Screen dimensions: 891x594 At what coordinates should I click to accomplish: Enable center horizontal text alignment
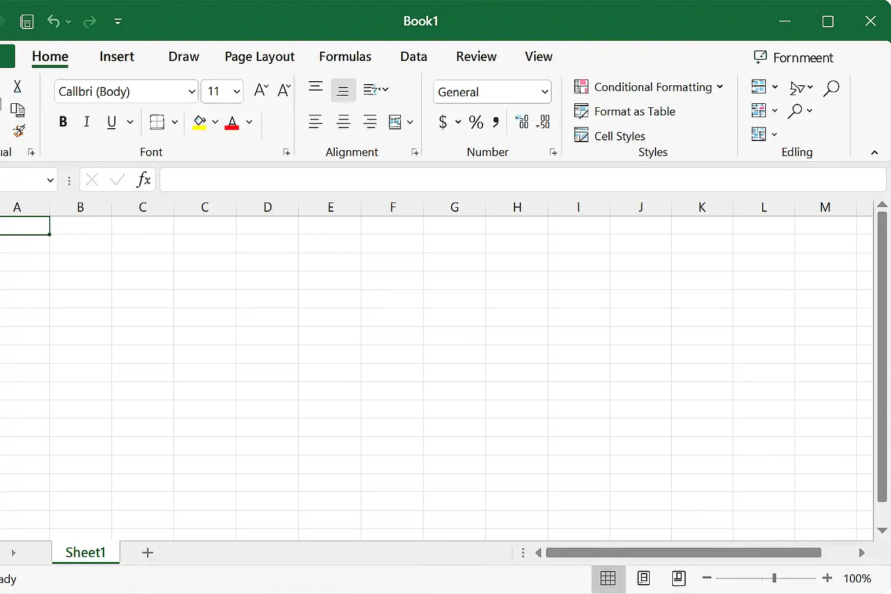pos(343,122)
